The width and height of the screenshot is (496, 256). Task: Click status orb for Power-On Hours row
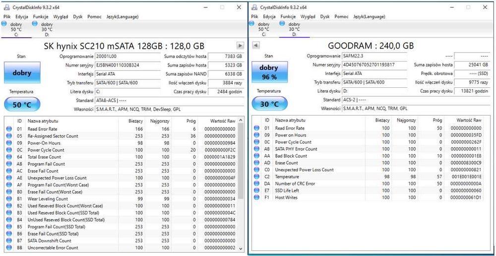coord(9,143)
